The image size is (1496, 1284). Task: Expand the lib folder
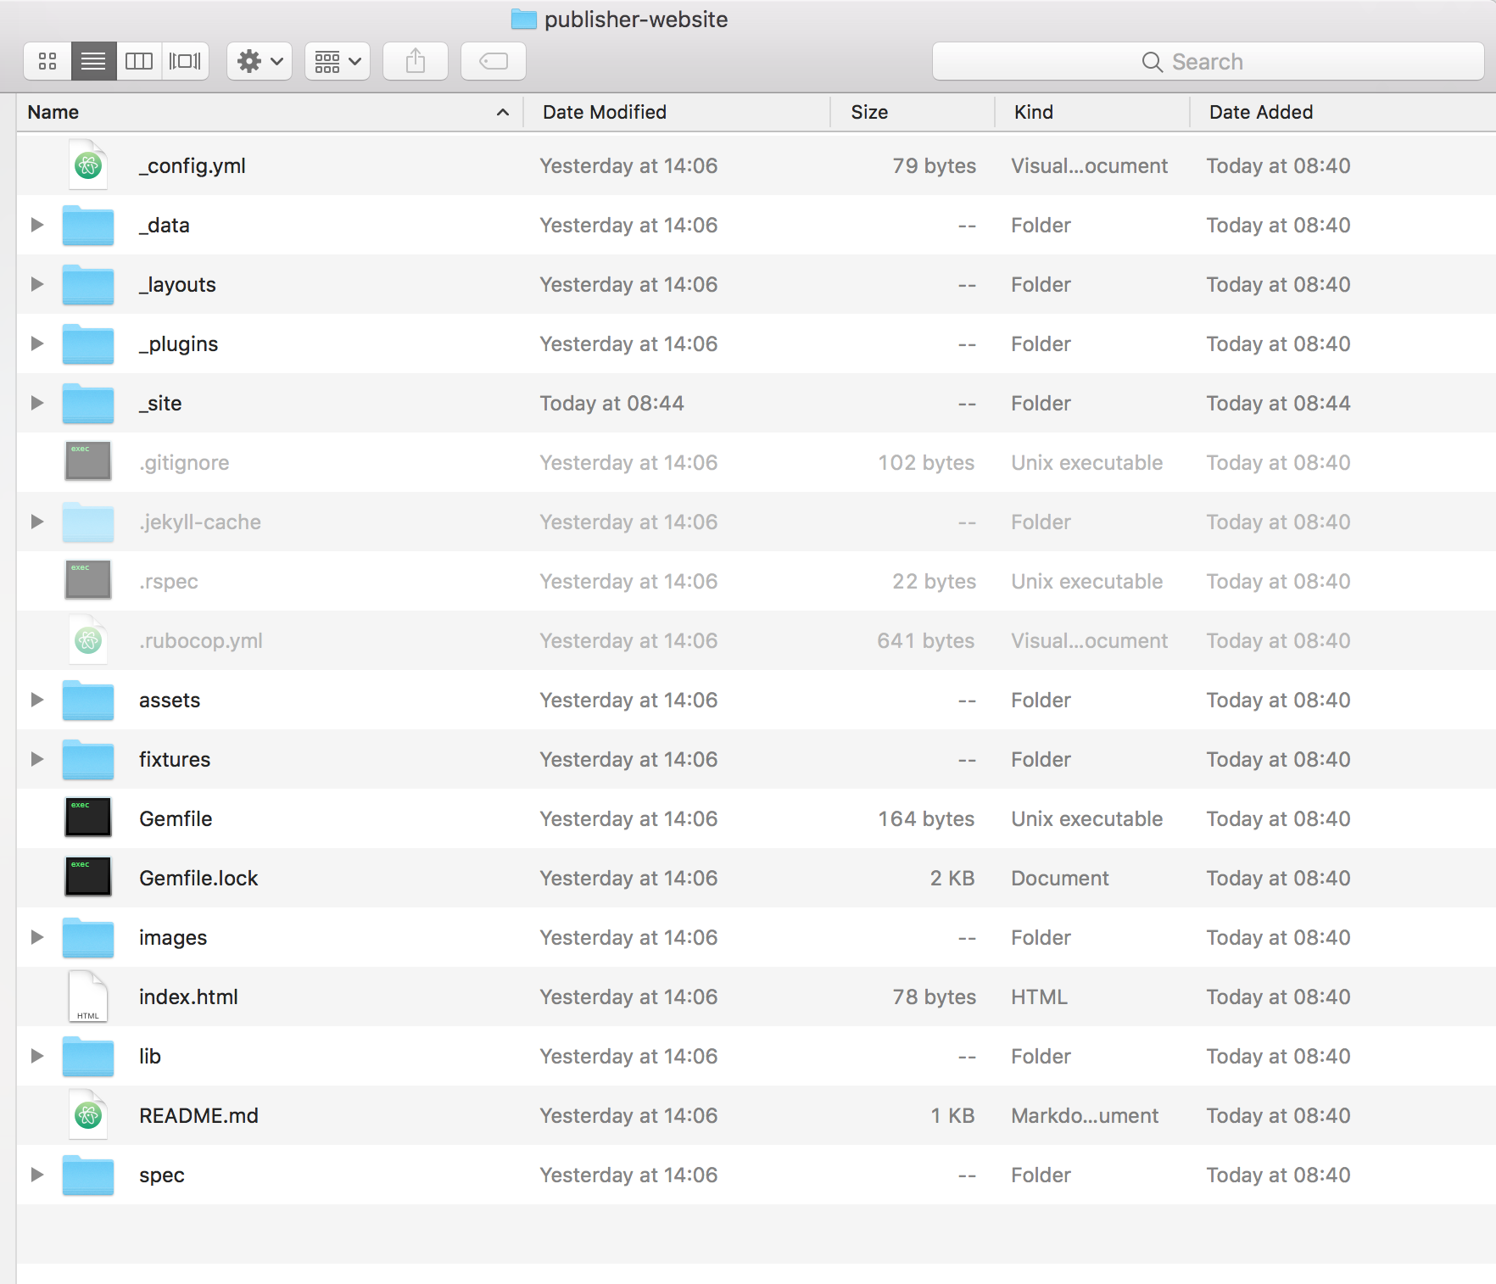(x=36, y=1056)
